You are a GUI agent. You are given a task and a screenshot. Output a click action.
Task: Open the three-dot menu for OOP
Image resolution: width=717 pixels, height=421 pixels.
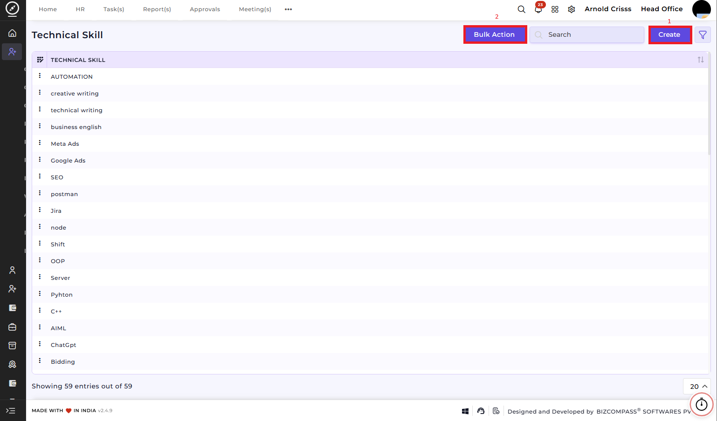pyautogui.click(x=40, y=260)
